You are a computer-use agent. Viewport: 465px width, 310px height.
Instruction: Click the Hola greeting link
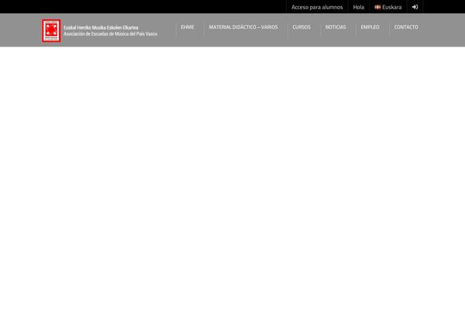point(359,7)
